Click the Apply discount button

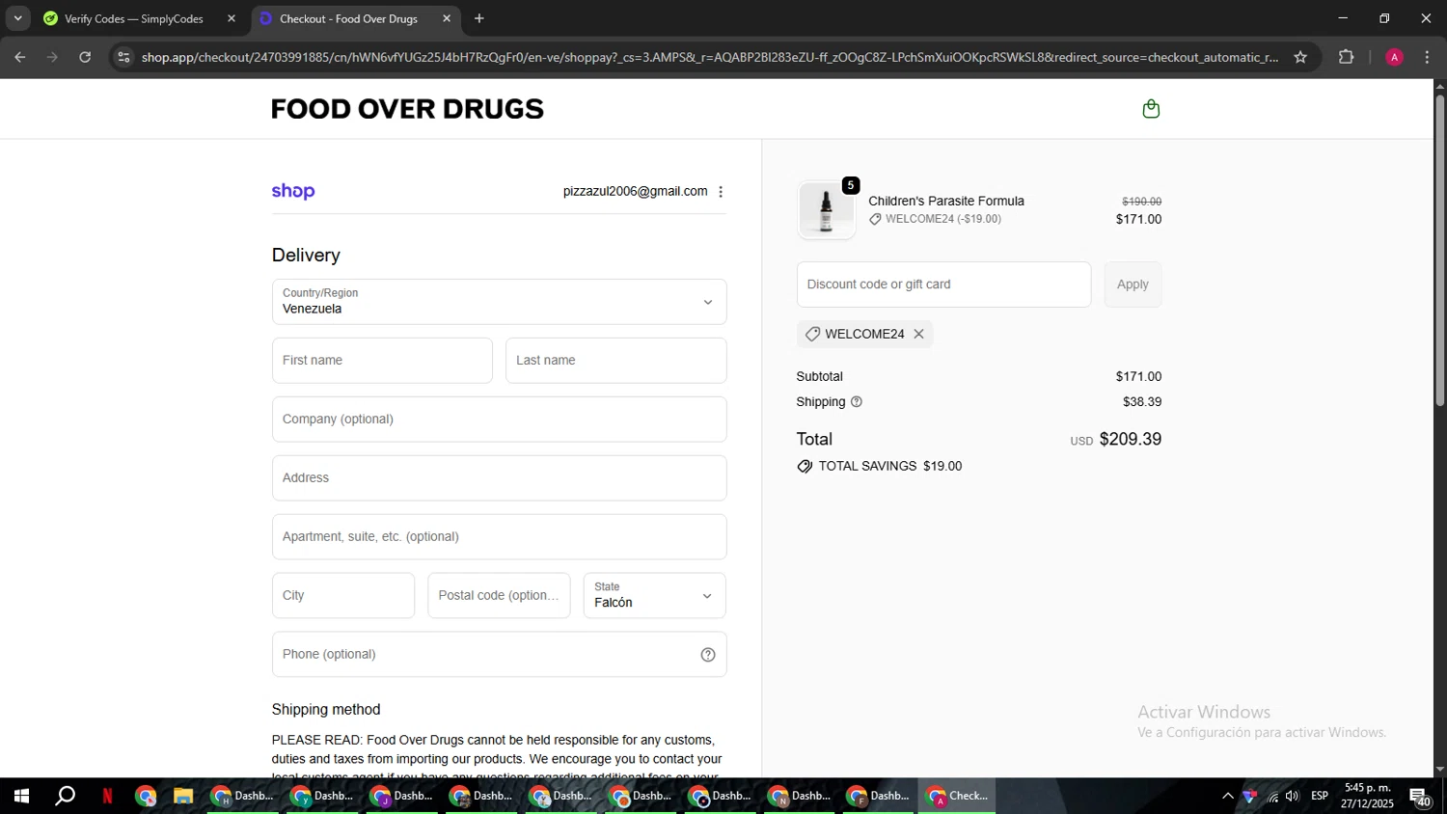[1133, 285]
